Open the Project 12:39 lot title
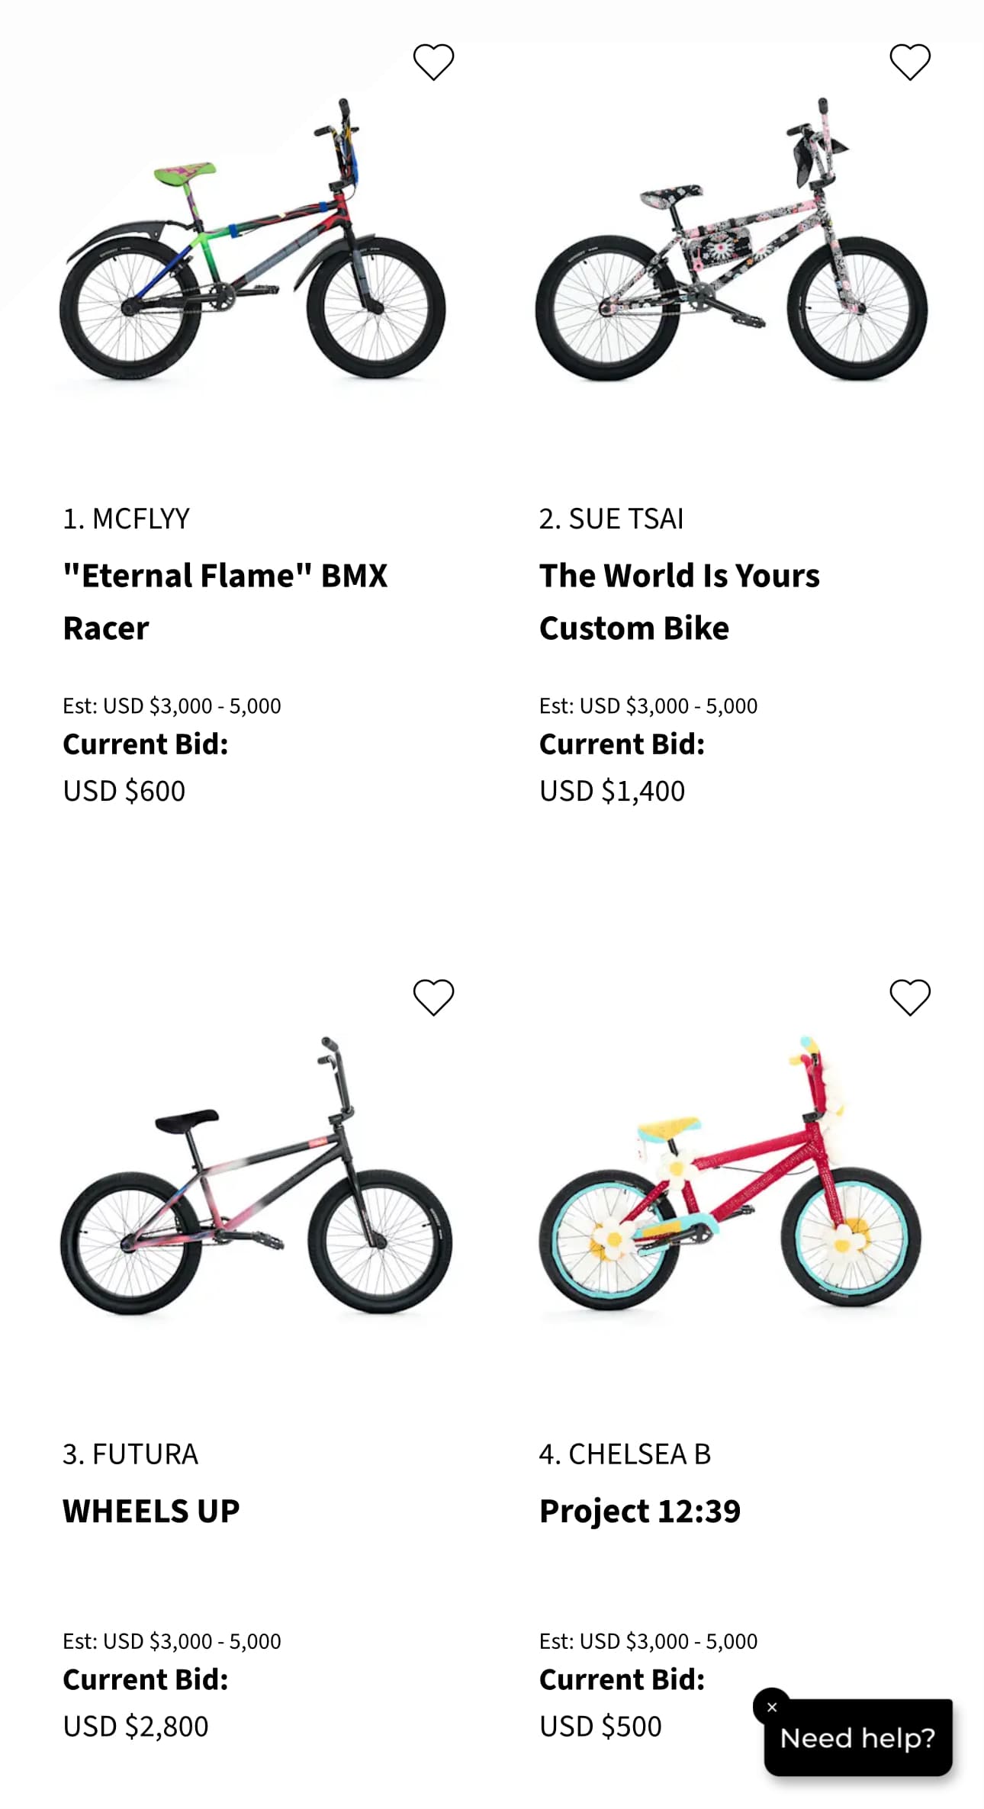 640,1511
